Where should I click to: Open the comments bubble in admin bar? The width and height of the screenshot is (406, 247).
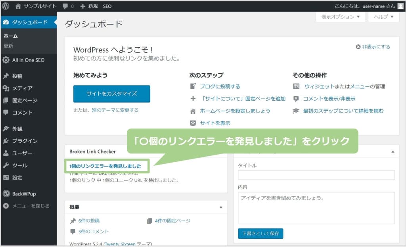click(x=65, y=6)
